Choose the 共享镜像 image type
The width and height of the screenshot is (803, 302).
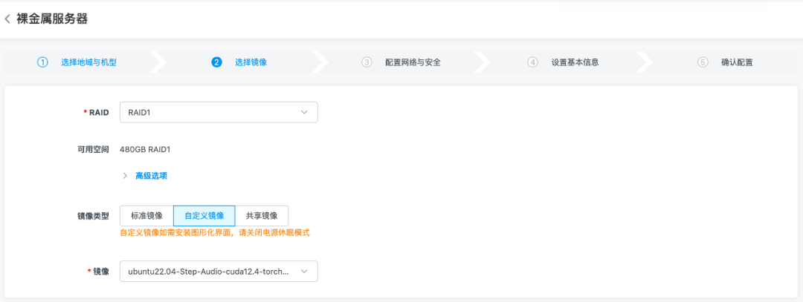coord(262,216)
